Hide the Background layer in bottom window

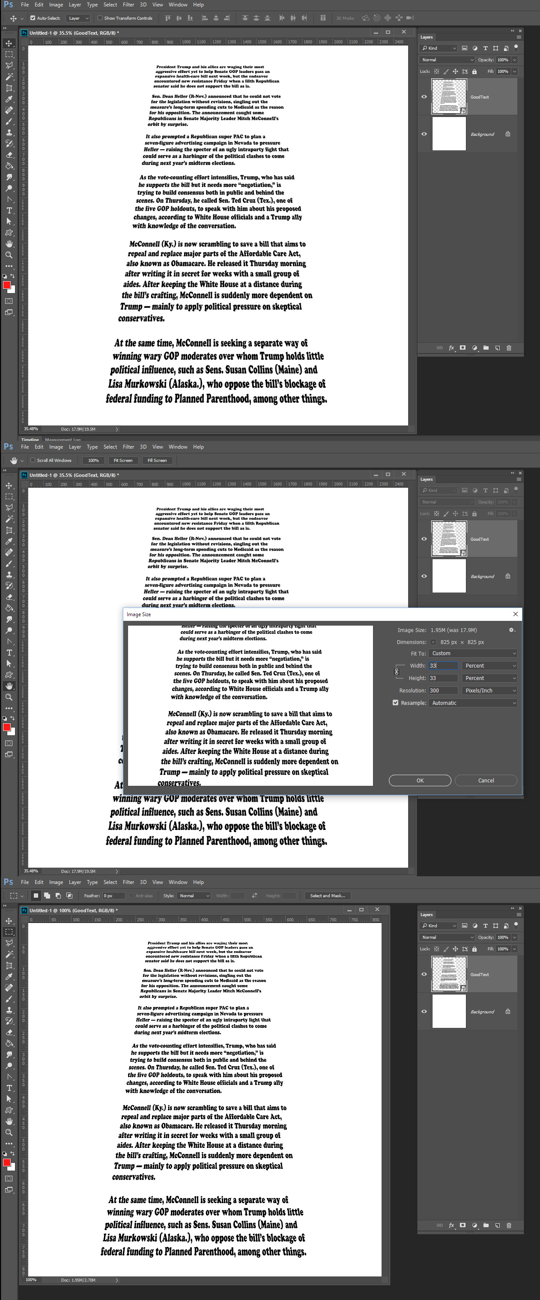pos(424,1012)
